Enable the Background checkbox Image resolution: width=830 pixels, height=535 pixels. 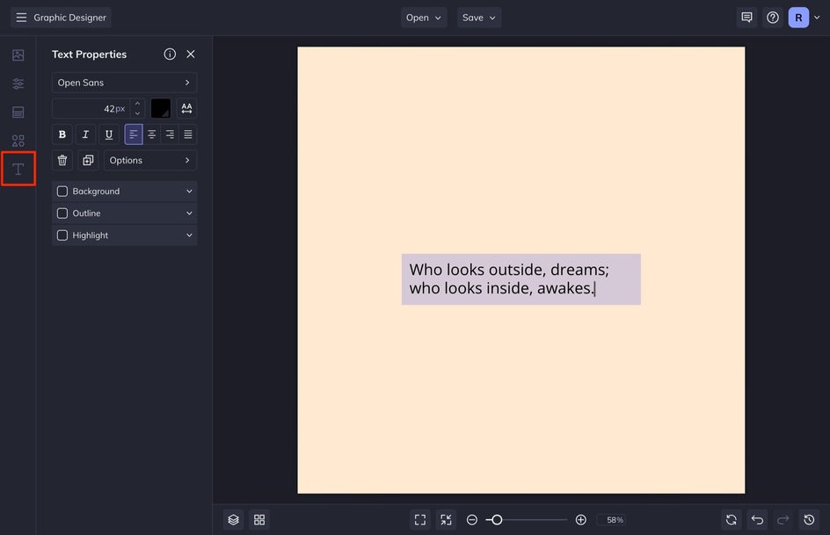click(62, 192)
